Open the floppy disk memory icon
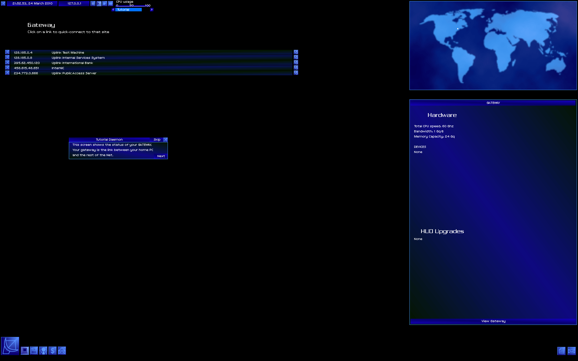Screen dimensions: 578x361 34,351
